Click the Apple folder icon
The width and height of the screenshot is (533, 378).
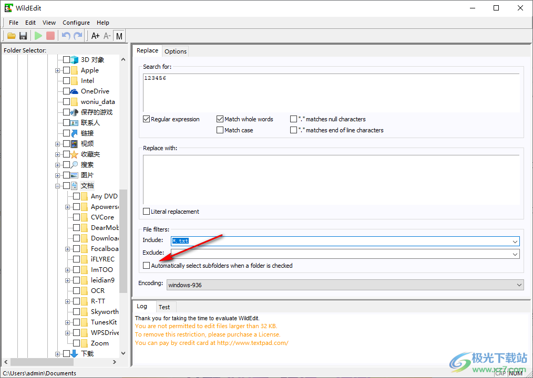coord(75,70)
